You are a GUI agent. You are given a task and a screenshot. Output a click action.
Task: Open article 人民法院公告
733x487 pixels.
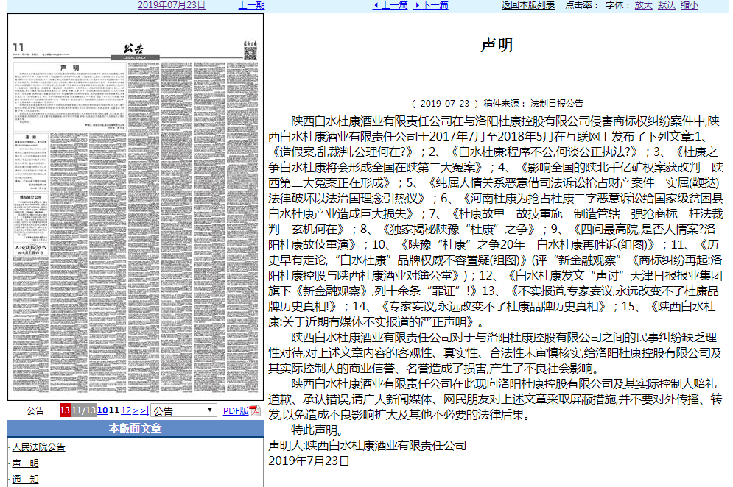coord(39,447)
